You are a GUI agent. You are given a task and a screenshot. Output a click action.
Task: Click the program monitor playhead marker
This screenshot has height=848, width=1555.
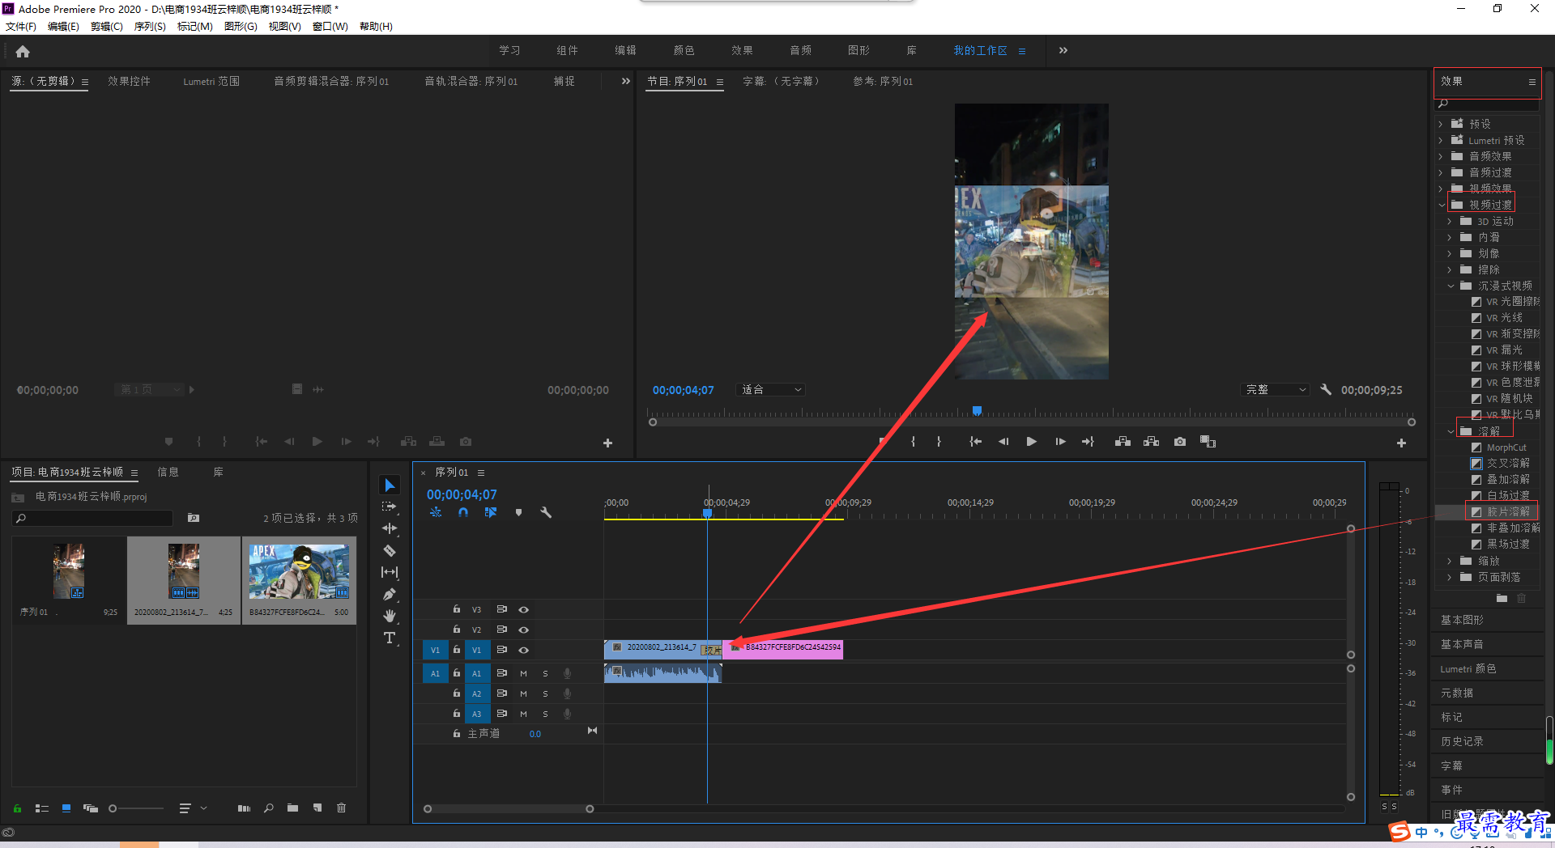coord(977,411)
